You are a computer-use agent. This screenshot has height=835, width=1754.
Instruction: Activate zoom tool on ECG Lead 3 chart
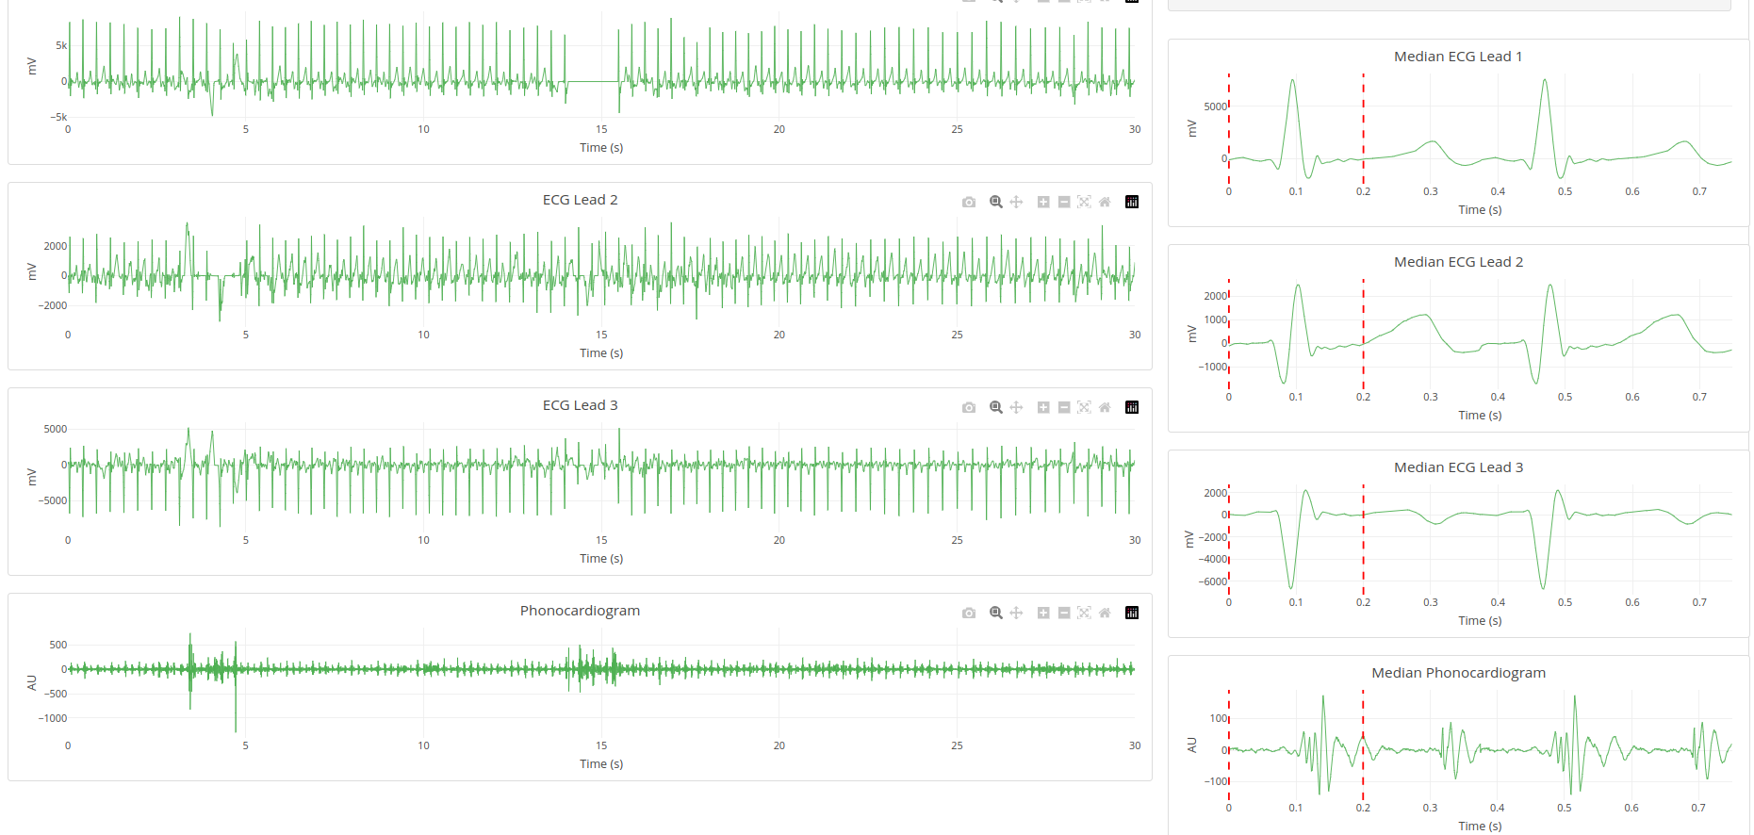(x=995, y=407)
